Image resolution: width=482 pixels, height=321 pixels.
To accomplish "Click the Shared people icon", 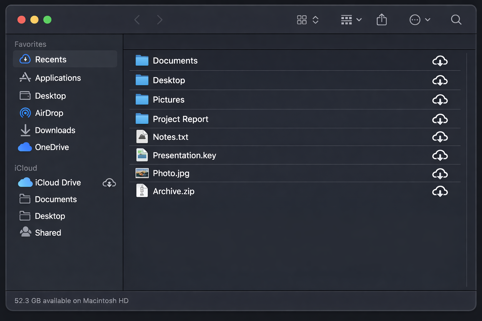I will click(25, 232).
